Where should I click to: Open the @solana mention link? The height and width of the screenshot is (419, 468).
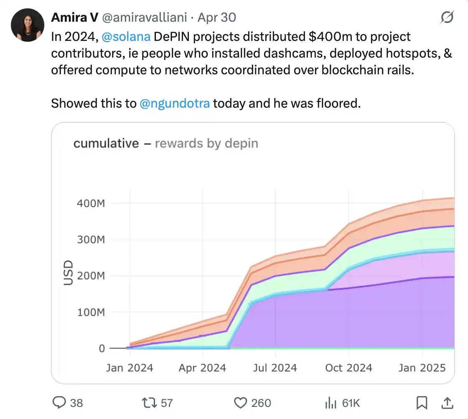(x=126, y=37)
